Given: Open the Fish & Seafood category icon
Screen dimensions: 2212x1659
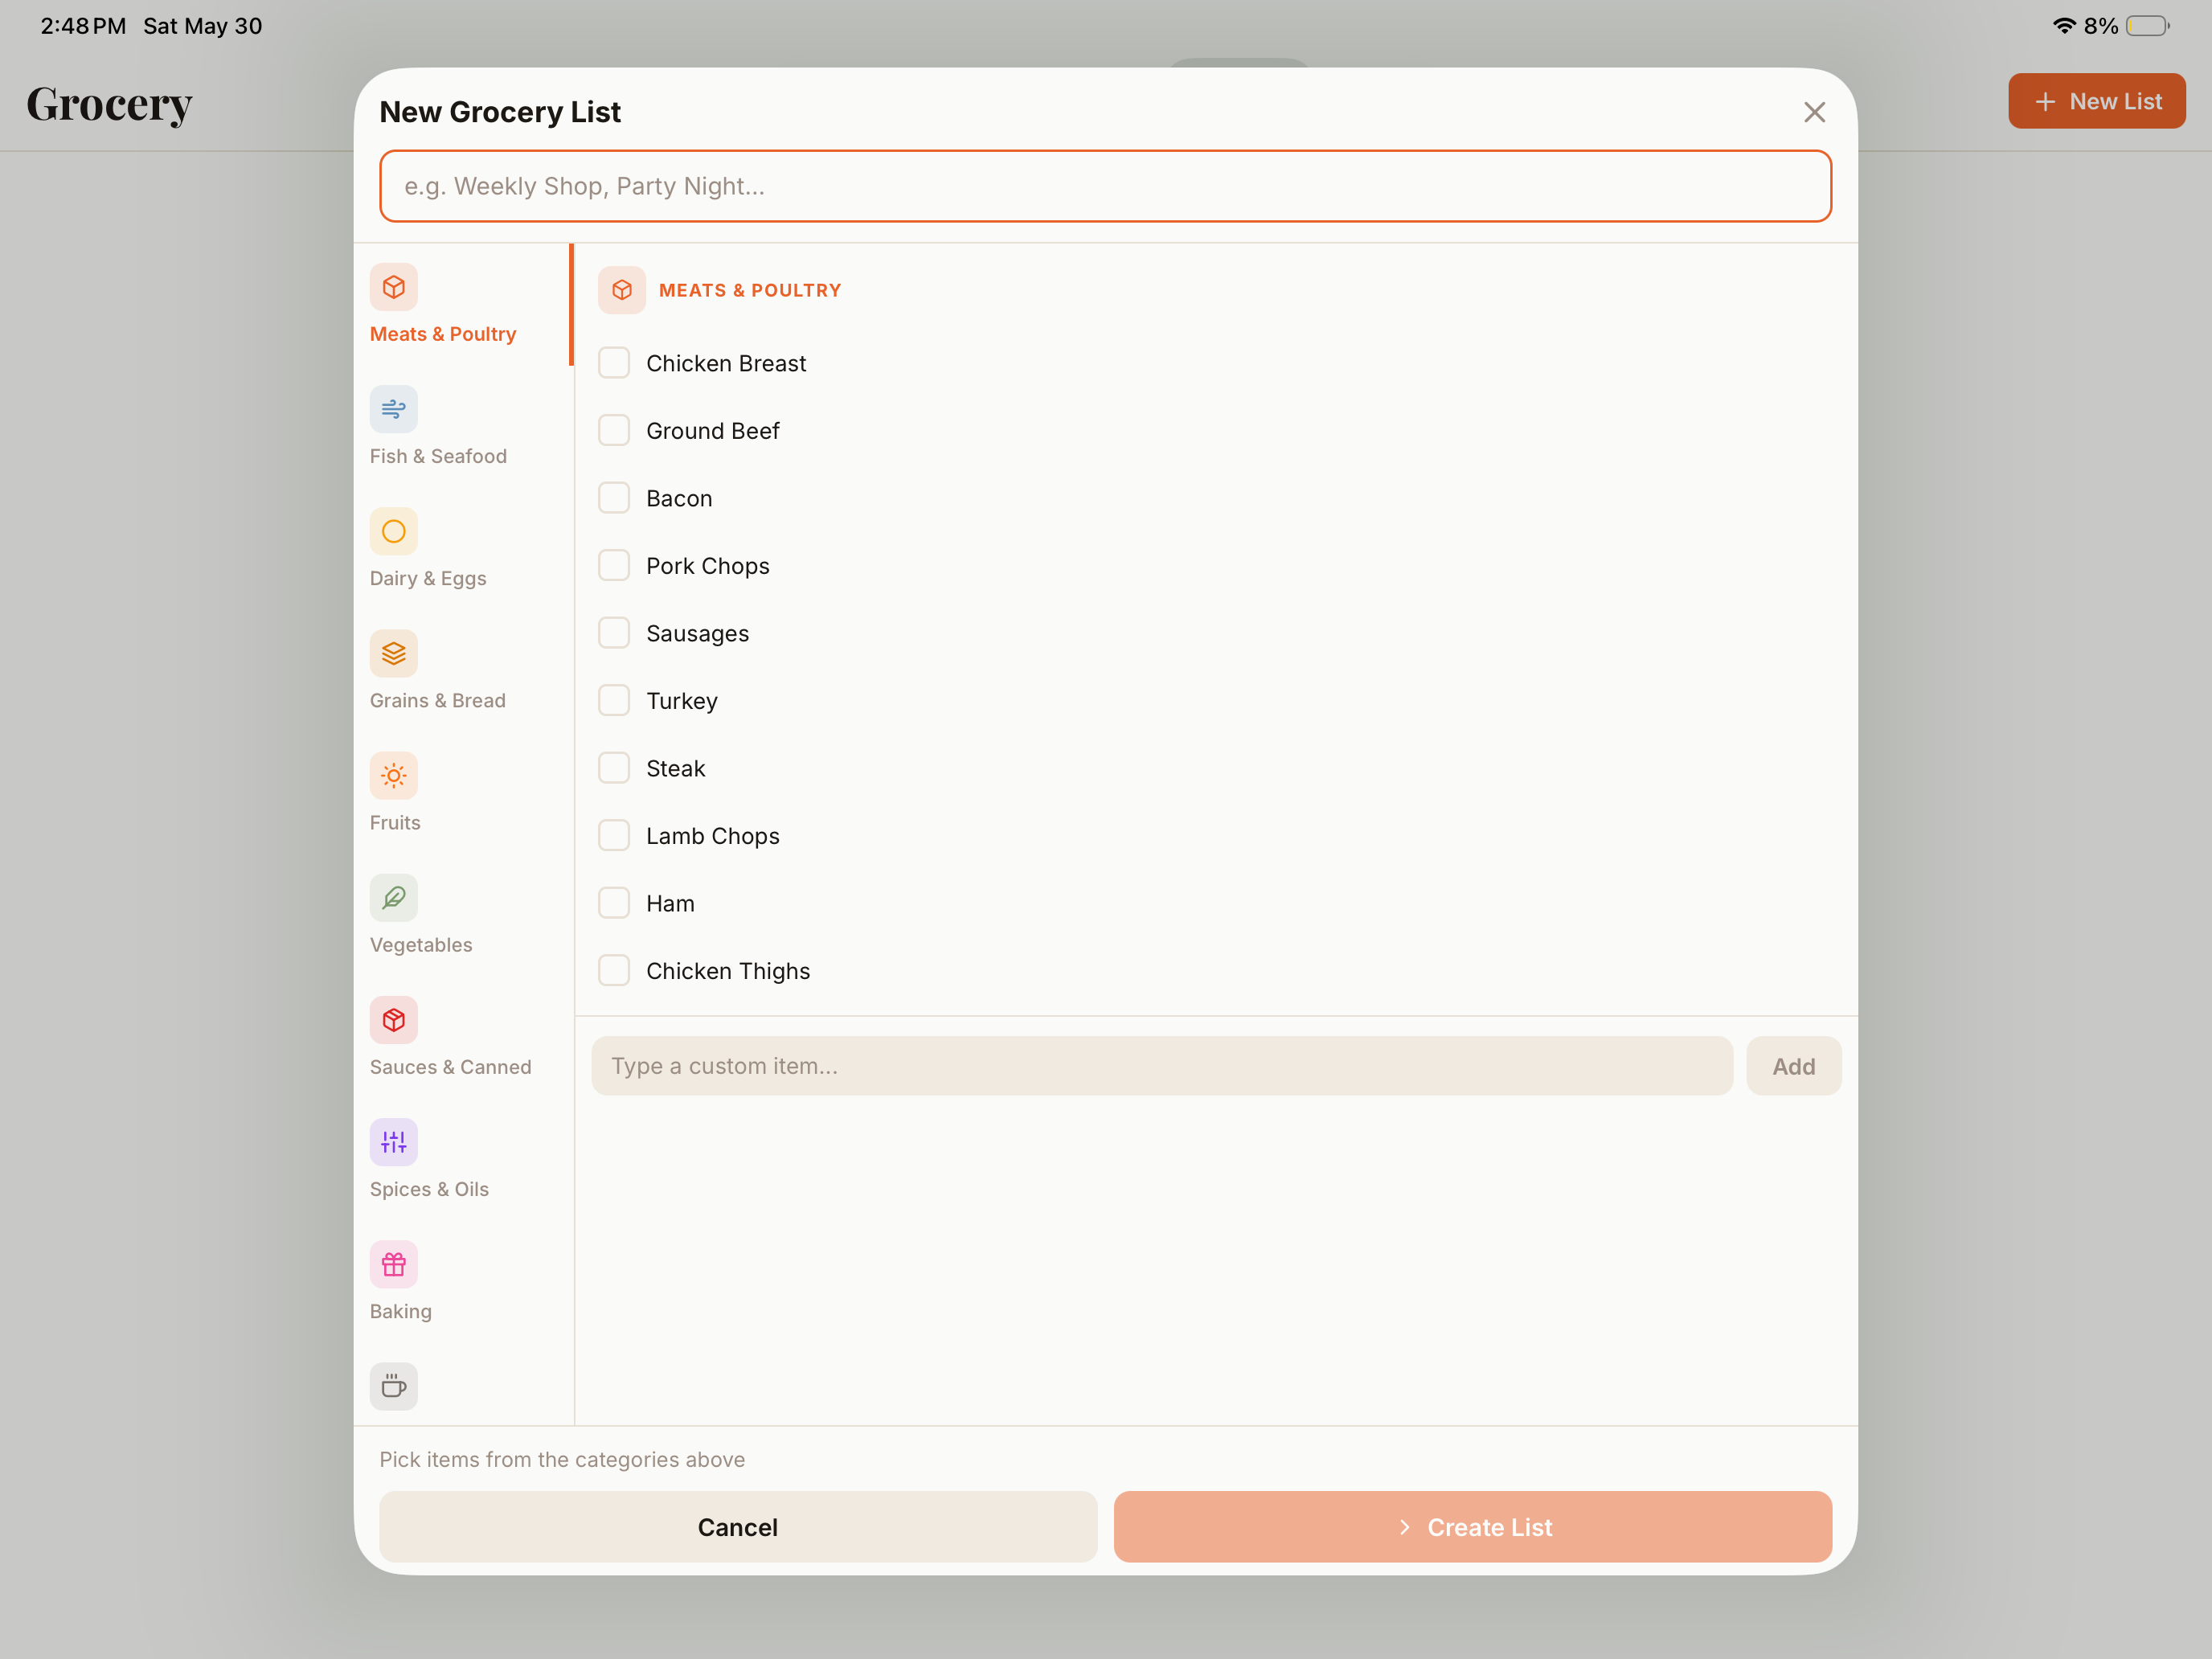Looking at the screenshot, I should click(x=393, y=409).
